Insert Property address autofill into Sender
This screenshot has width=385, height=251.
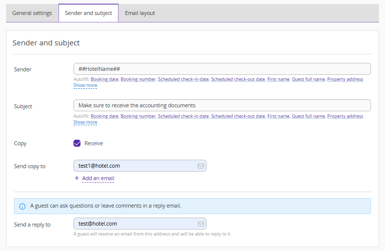(345, 79)
